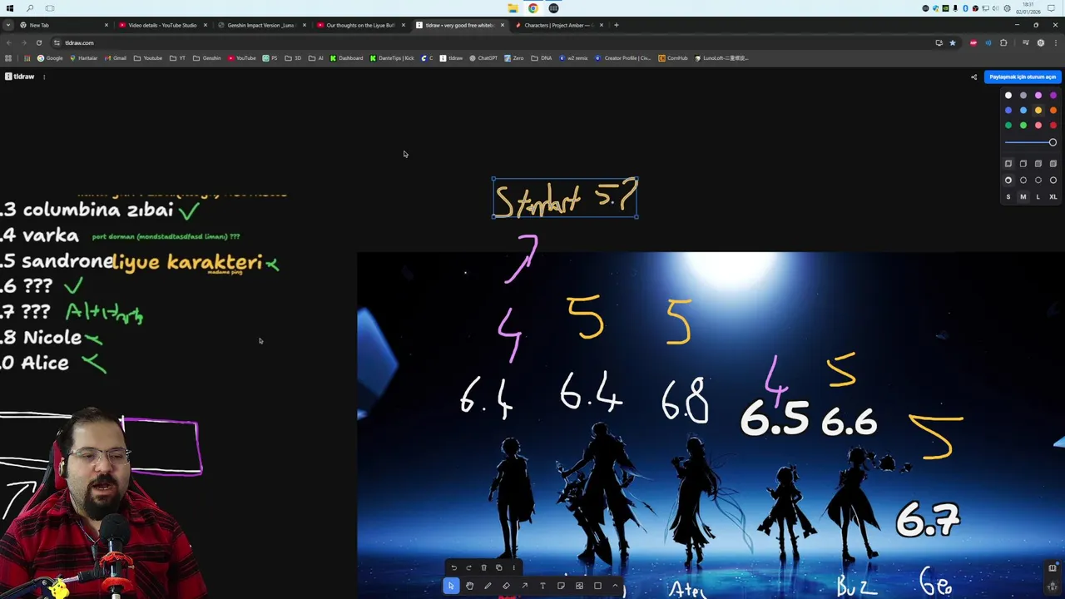Screen dimensions: 1065x599
Task: Open page menu dots beside tldraw logo
Action: [x=44, y=77]
